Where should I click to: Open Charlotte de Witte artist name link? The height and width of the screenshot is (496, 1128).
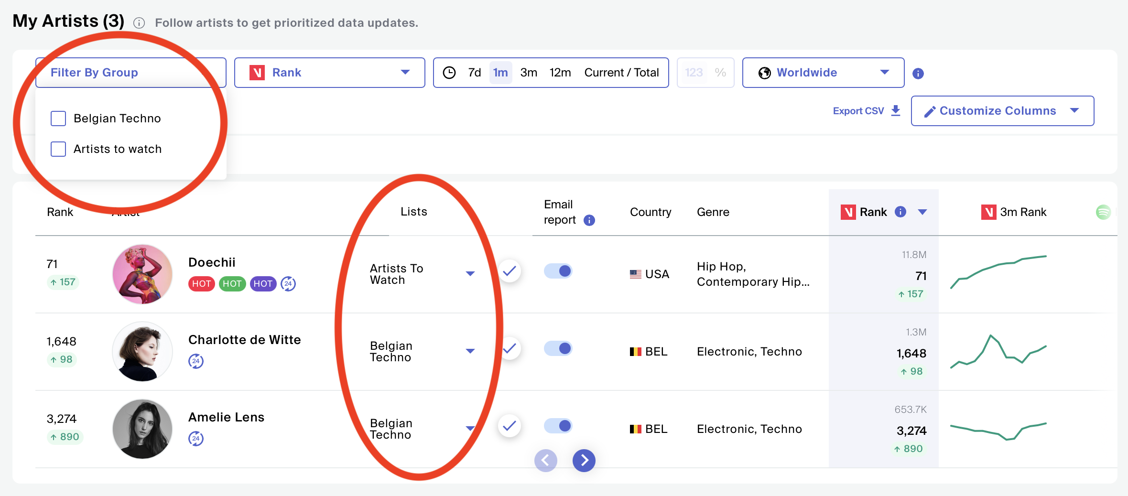[244, 340]
